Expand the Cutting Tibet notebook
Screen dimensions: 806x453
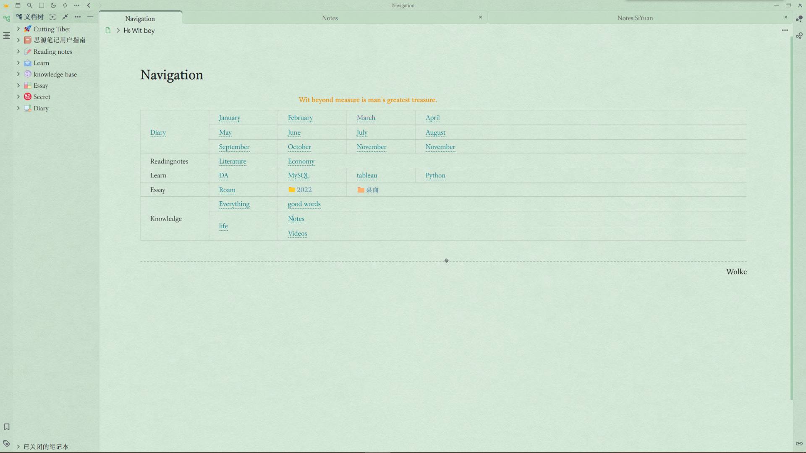click(18, 29)
